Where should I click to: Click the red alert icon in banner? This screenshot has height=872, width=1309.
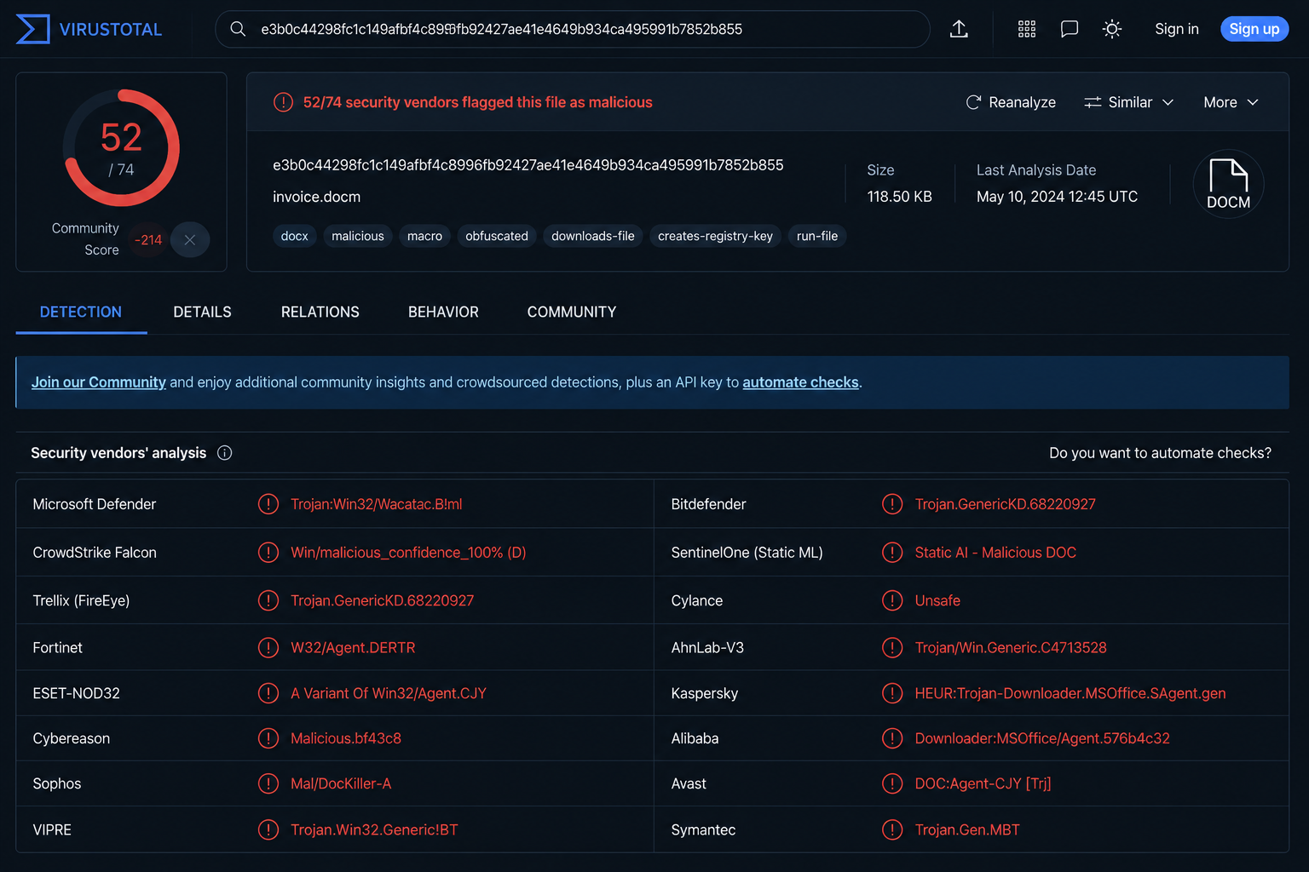point(283,102)
